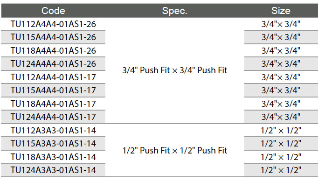318x181 pixels.
Task: Click size cell for TU124A3A3-01AS1-14 row
Action: tap(281, 170)
